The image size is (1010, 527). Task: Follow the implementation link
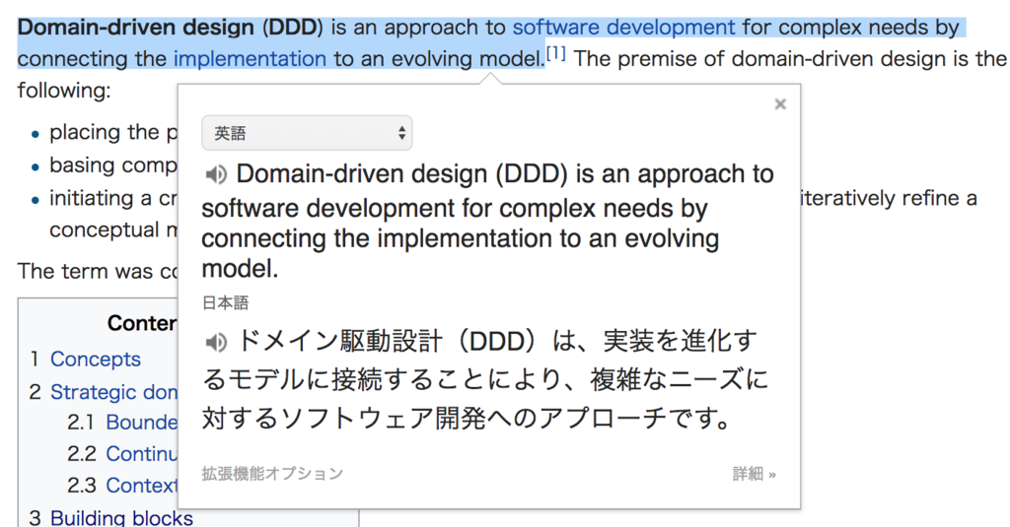250,58
